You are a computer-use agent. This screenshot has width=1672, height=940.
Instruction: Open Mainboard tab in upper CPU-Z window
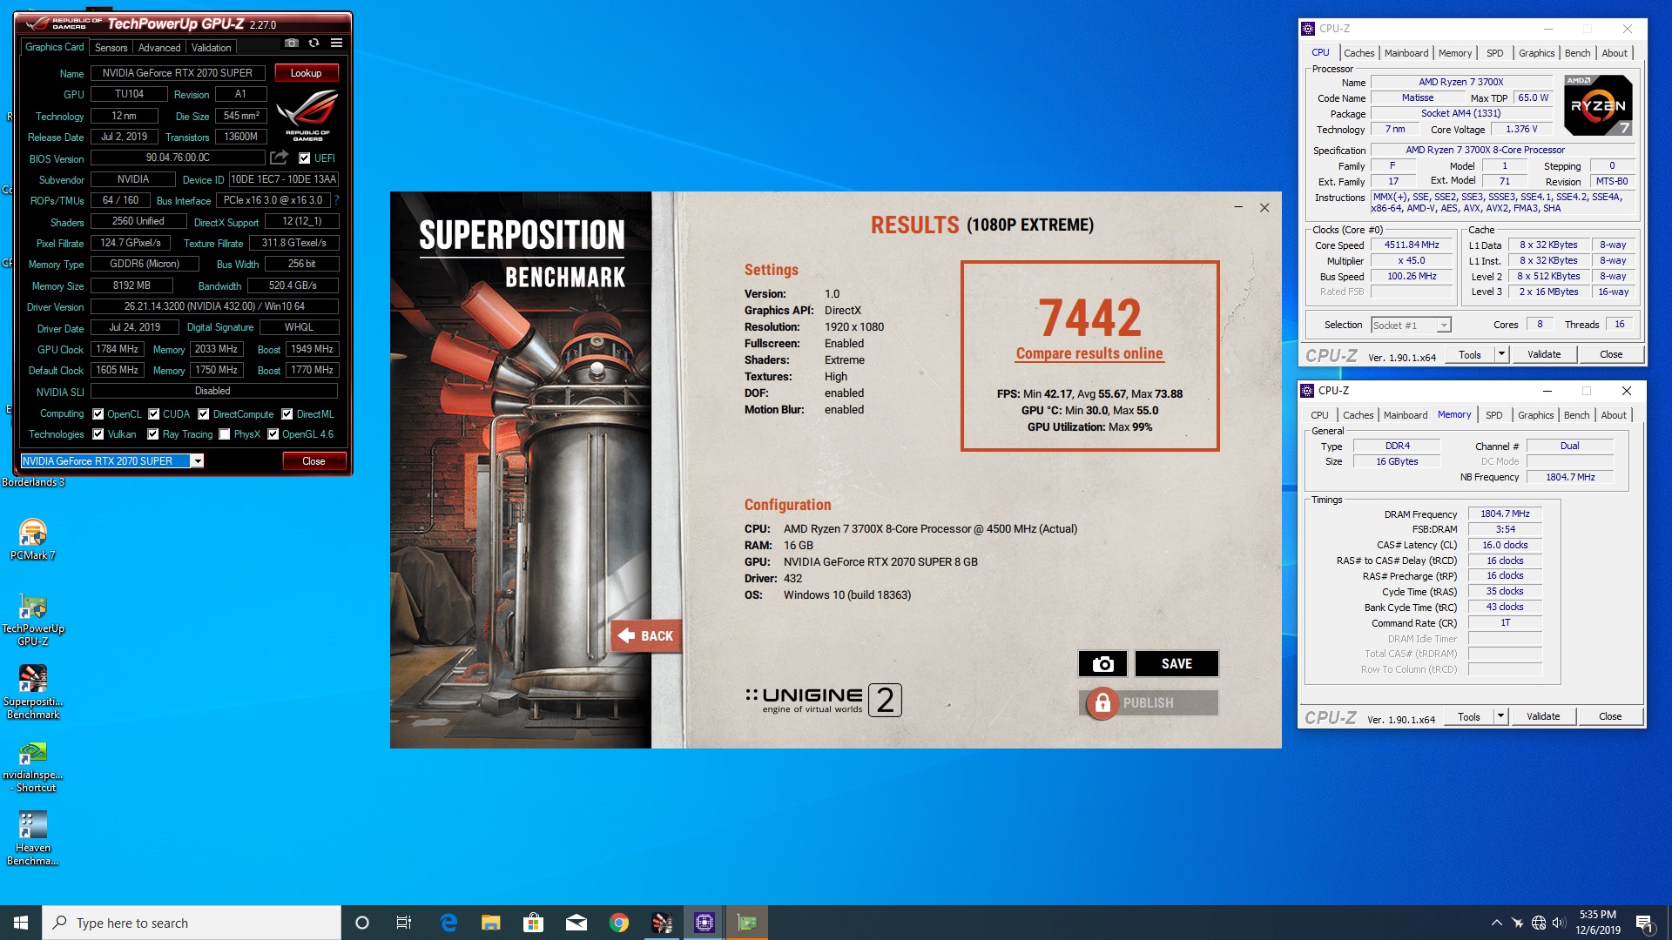pyautogui.click(x=1406, y=53)
